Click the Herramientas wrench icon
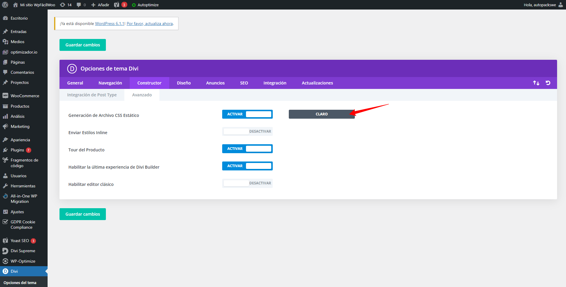Image resolution: width=566 pixels, height=287 pixels. [x=5, y=186]
